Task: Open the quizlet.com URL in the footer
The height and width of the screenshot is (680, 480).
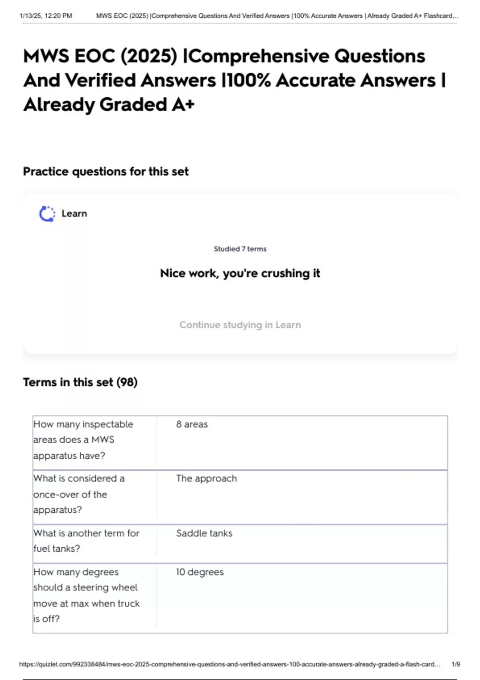Action: pos(230,664)
